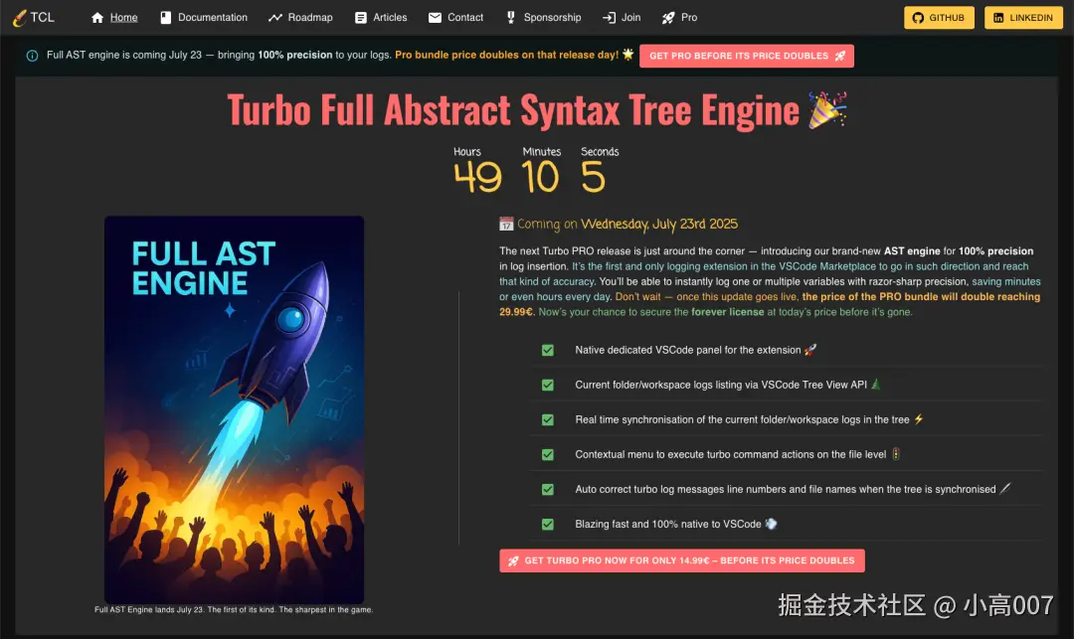Click the Native dedicated VSCode panel text
1074x639 pixels.
click(x=688, y=350)
